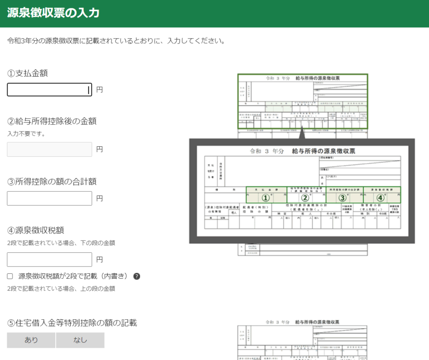Click the ⑤住宅借入金等特別控除の額の記載 label
Viewport: 429px width, 360px height.
(x=72, y=323)
